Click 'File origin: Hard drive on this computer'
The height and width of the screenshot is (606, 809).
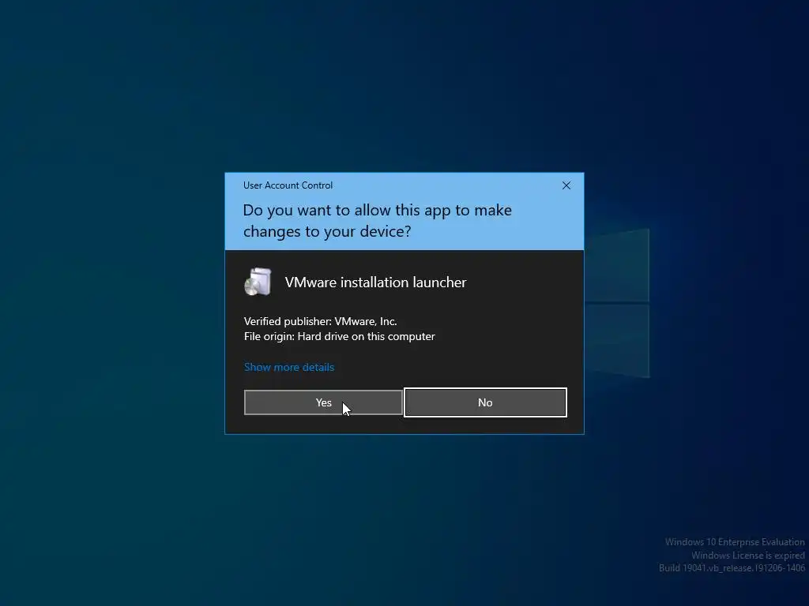(x=340, y=336)
